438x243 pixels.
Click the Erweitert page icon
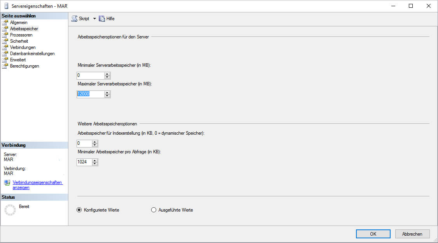[5, 60]
